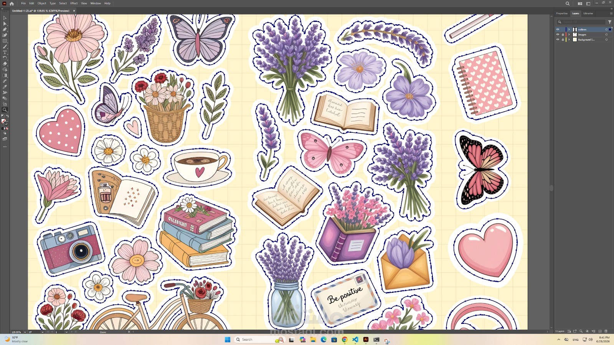Open the Effect menu
Image resolution: width=614 pixels, height=345 pixels.
coord(74,3)
